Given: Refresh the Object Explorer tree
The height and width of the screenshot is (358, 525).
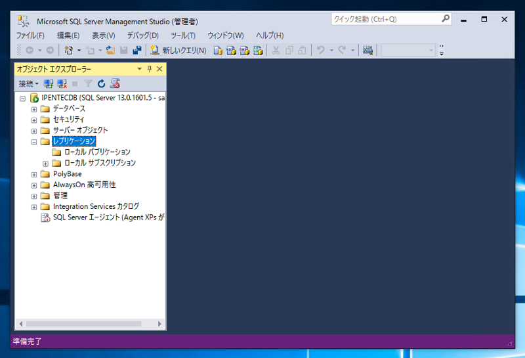Looking at the screenshot, I should [102, 83].
